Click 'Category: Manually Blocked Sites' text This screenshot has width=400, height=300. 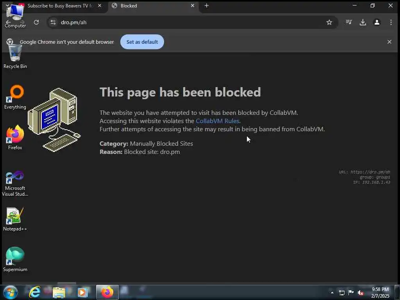click(x=146, y=144)
